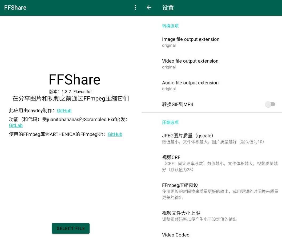The height and width of the screenshot is (245, 282).
Task: Click the 设置 title in header
Action: 168,7
